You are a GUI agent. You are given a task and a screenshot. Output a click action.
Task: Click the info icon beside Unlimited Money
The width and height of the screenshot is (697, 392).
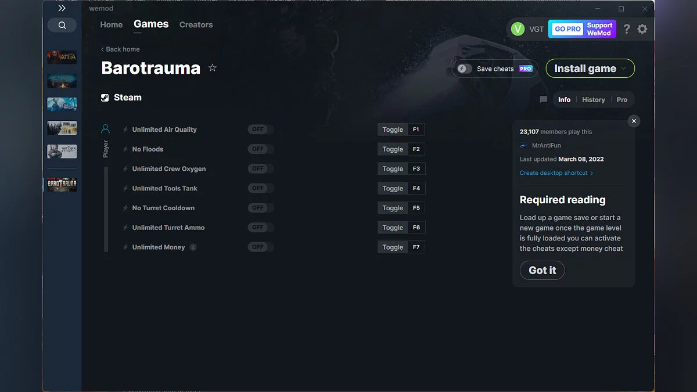click(192, 247)
